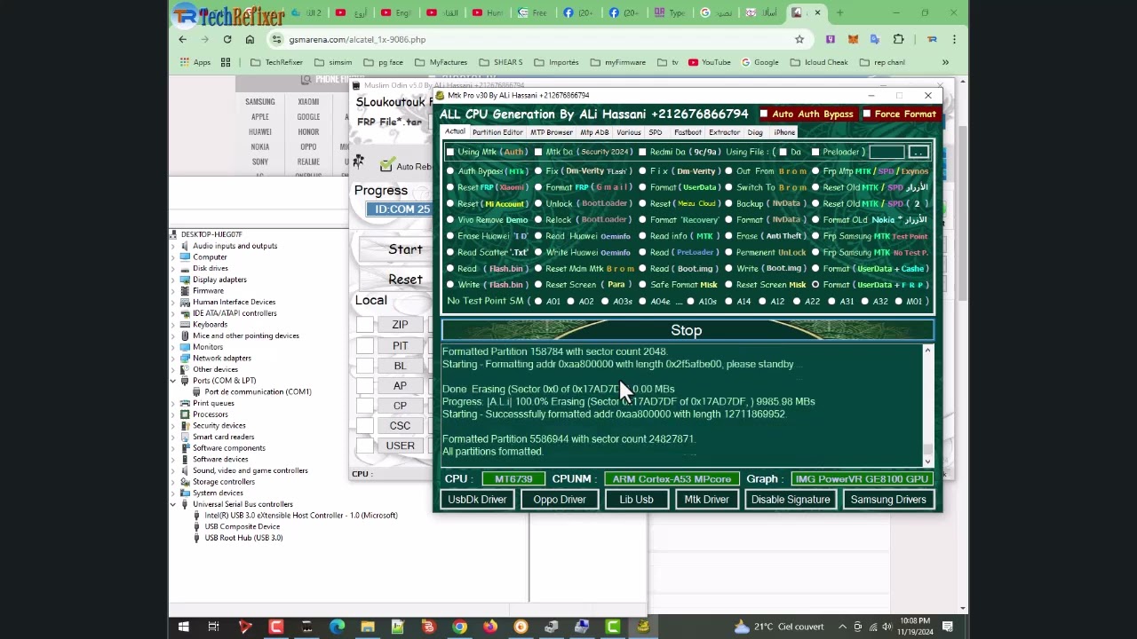Launch Microsoft Edge from the taskbar
Image resolution: width=1137 pixels, height=639 pixels.
click(x=337, y=627)
